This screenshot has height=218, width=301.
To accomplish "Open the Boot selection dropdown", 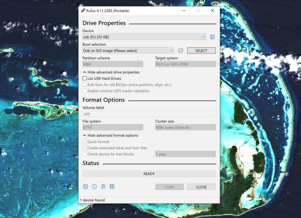I will (128, 50).
